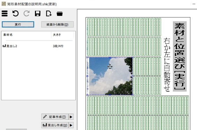Click 記事作成(T) pencil button
197x130 pixels.
coord(55,117)
